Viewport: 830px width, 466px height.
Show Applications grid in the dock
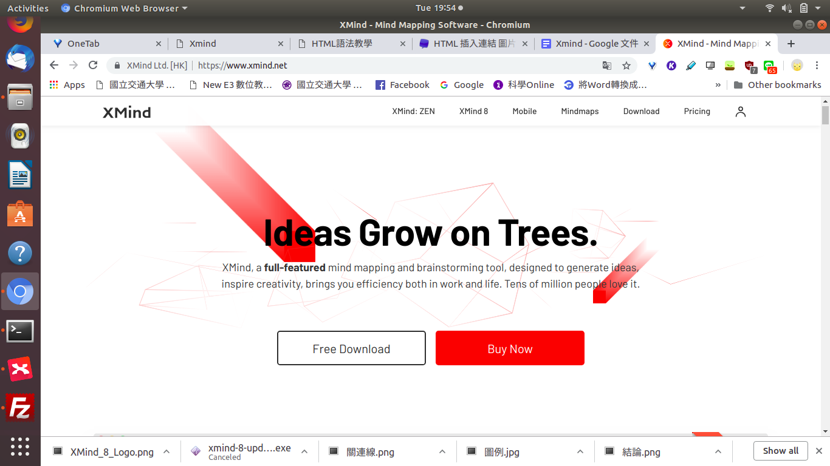point(20,447)
